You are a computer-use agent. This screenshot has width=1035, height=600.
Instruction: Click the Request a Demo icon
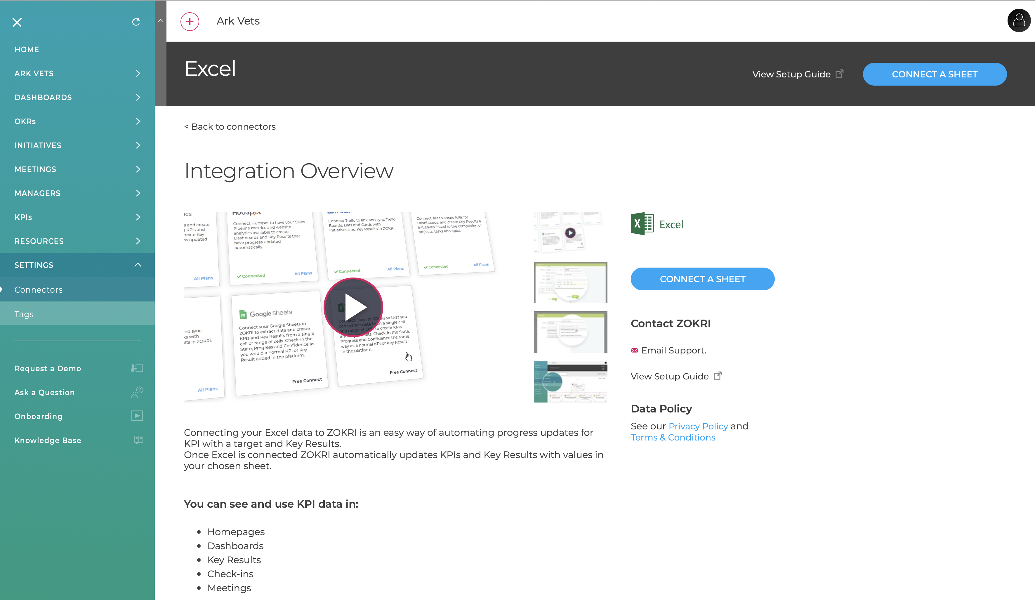click(x=137, y=368)
